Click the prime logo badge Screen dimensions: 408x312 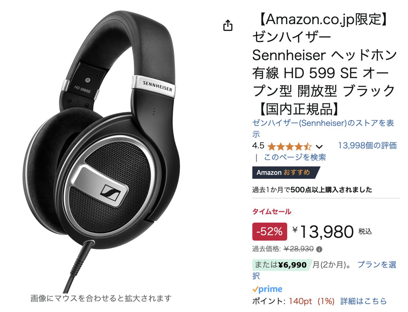[x=267, y=289]
